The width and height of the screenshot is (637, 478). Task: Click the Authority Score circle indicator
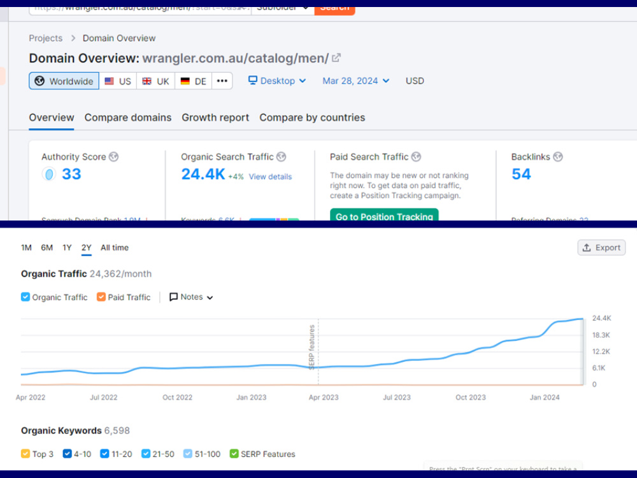coord(49,174)
